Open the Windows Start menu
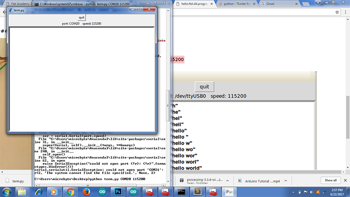The height and width of the screenshot is (197, 350). pyautogui.click(x=7, y=192)
